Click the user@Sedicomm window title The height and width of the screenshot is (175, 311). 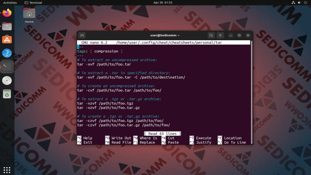pos(165,35)
